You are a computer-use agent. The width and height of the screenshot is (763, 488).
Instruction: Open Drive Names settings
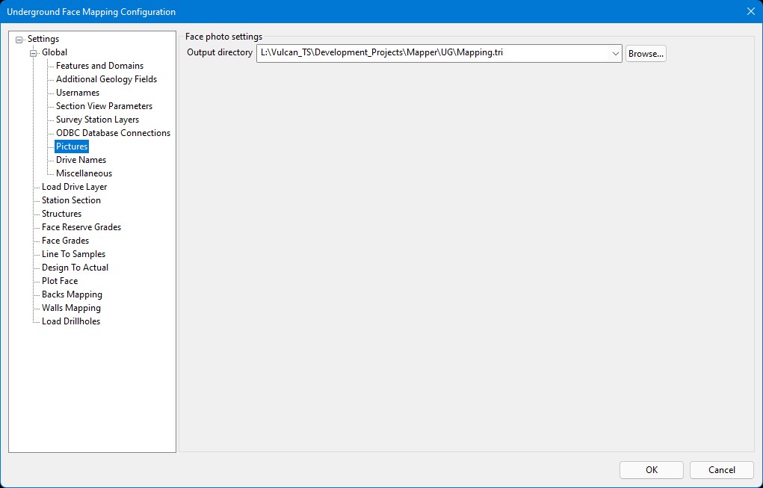click(81, 160)
